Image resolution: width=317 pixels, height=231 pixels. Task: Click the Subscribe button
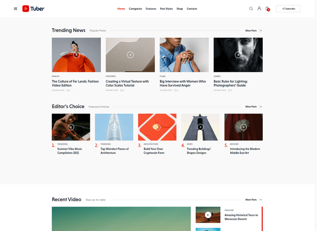coord(288,9)
